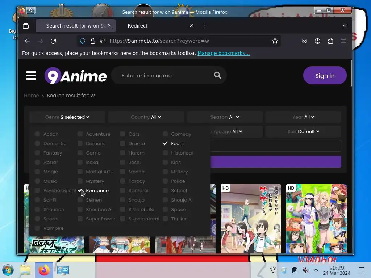Image resolution: width=371 pixels, height=278 pixels.
Task: Show hidden tray icons with the chevron
Action: (316, 270)
